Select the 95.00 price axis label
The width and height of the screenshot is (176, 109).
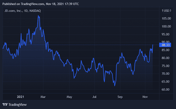165,34
